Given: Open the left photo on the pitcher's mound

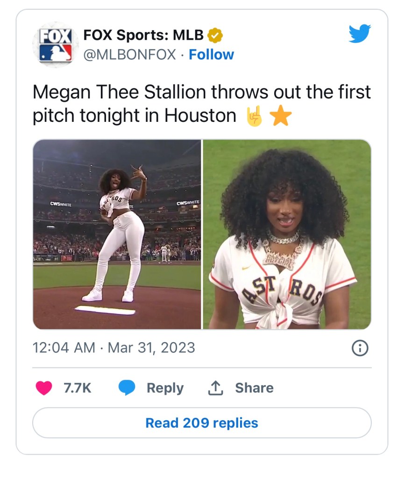Looking at the screenshot, I should [117, 234].
